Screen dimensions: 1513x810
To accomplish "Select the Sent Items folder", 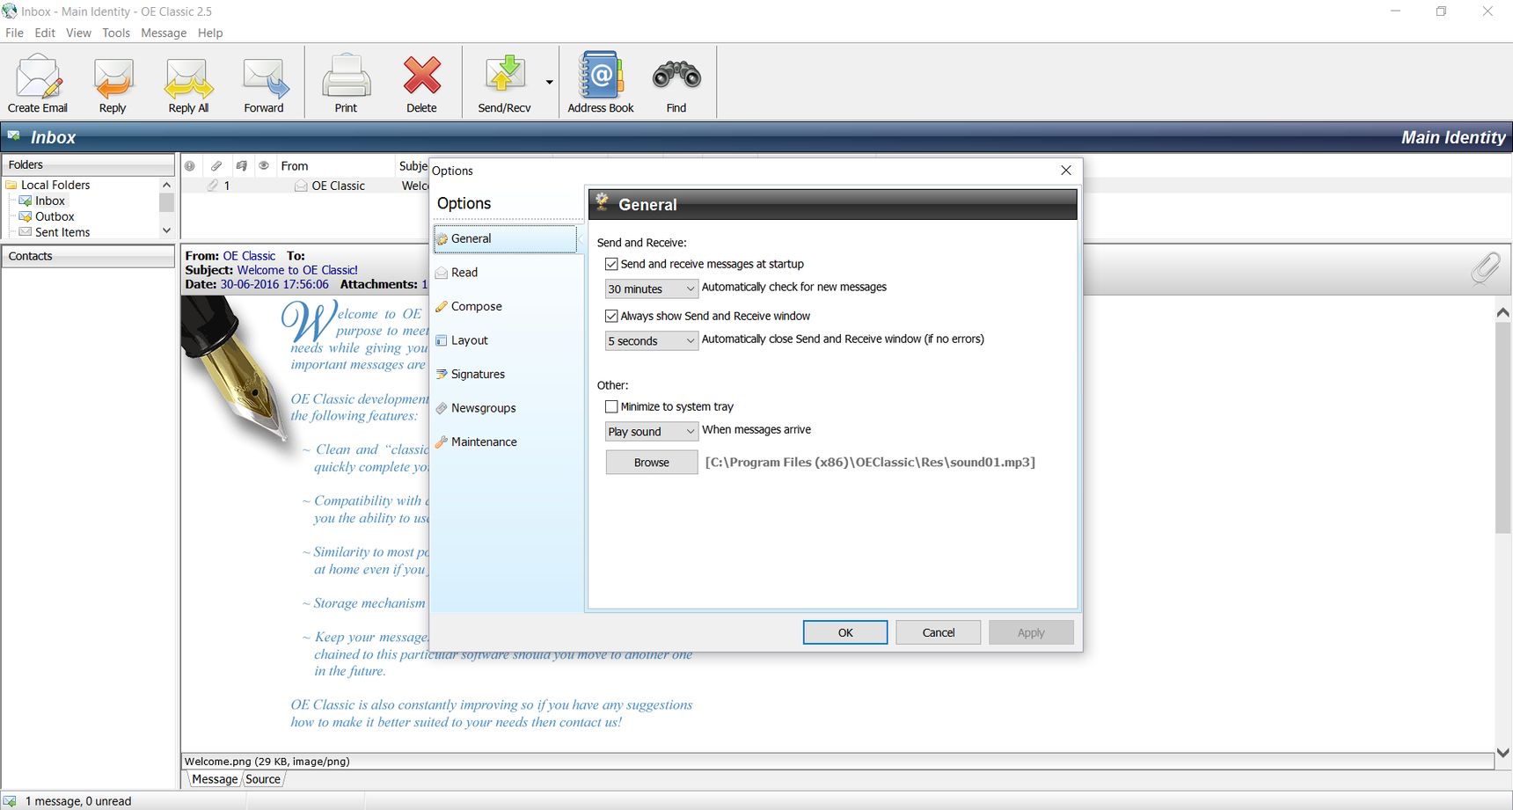I will tap(62, 232).
